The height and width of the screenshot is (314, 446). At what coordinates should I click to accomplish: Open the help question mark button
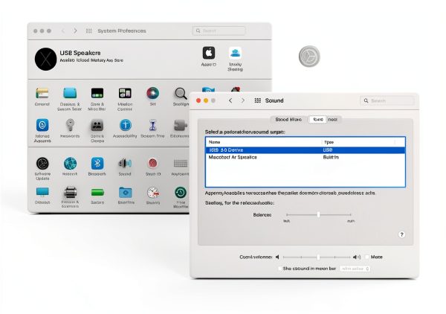click(401, 234)
